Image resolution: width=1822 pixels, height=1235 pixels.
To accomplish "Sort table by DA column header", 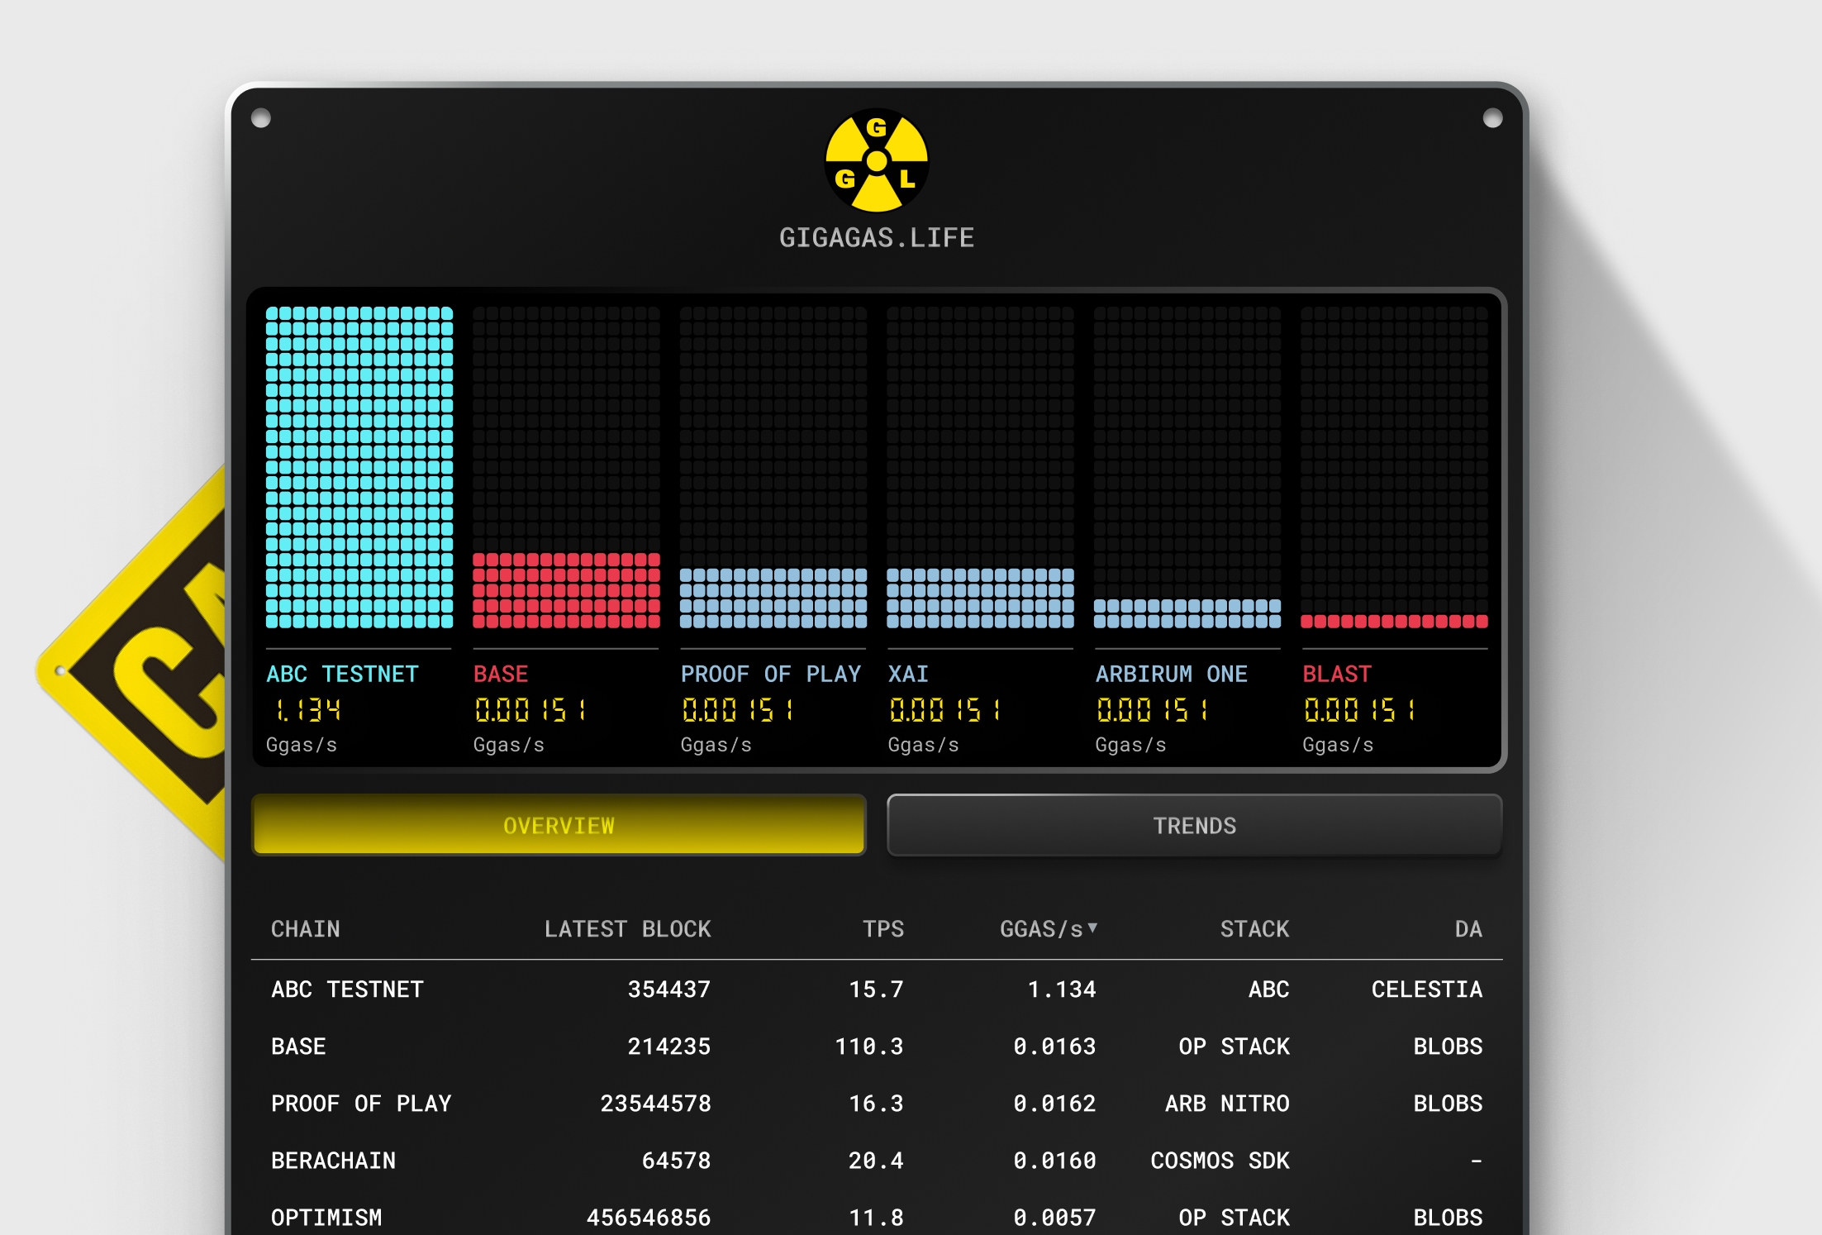I will coord(1468,929).
